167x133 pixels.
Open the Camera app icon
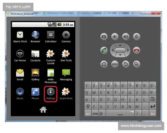coord(66,37)
